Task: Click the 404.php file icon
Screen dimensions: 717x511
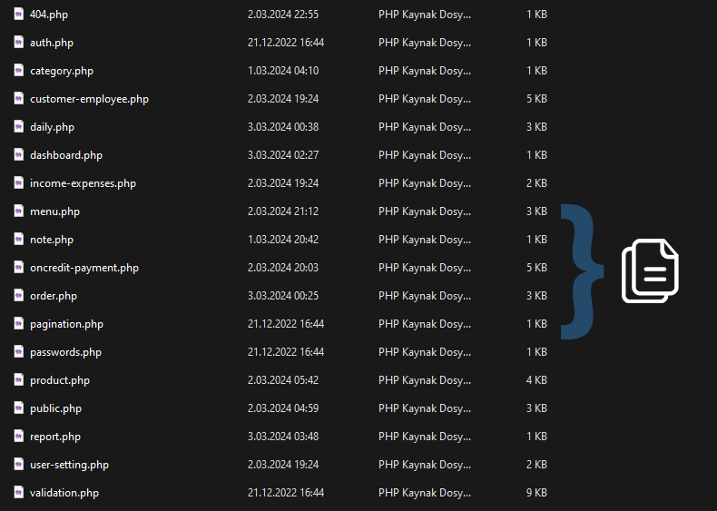Action: pos(18,15)
